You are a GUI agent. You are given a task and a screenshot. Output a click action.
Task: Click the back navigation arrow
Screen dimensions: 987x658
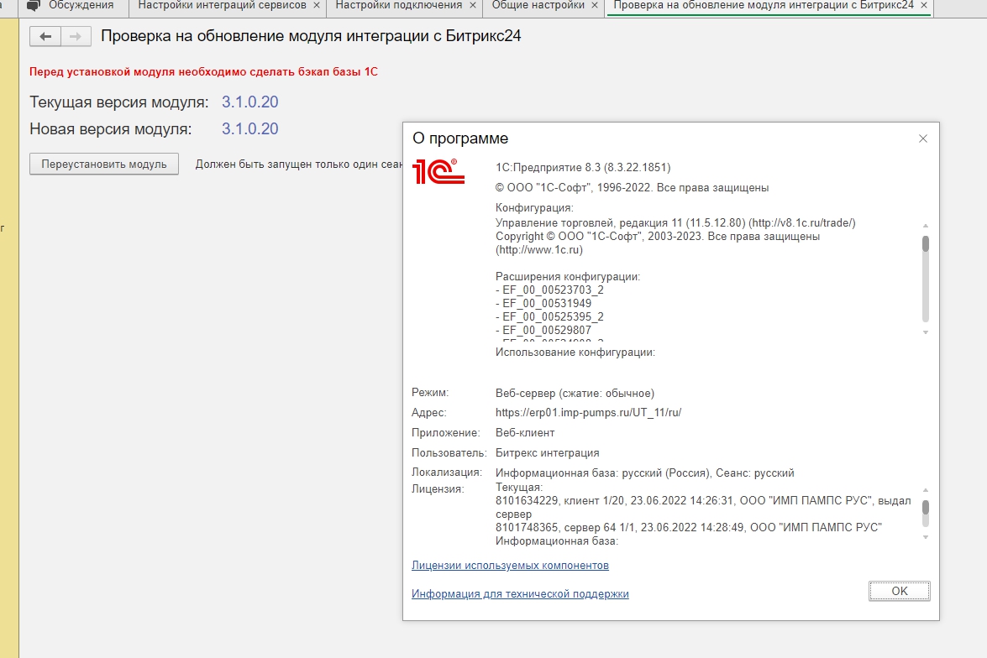coord(45,37)
